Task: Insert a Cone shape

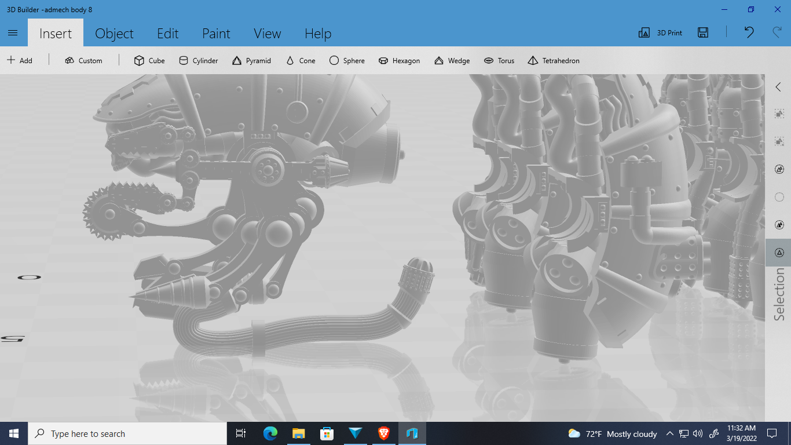Action: click(301, 60)
